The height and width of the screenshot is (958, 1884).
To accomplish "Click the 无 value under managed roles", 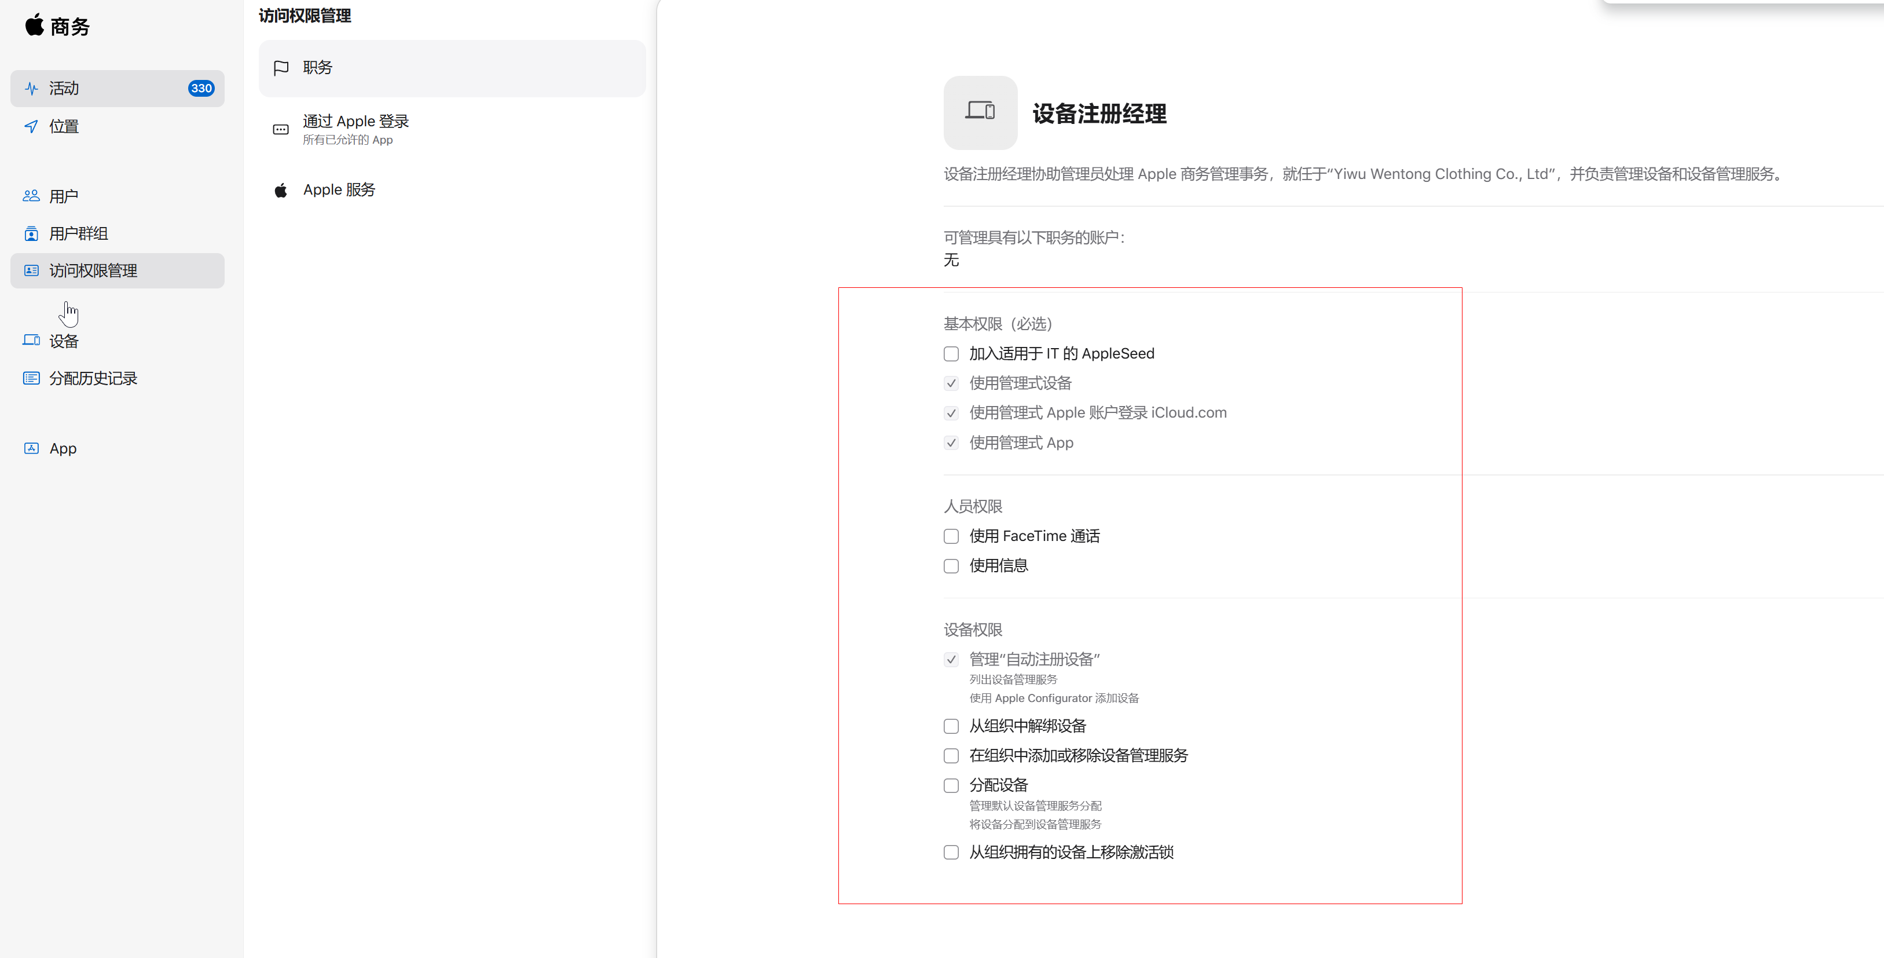I will 951,261.
